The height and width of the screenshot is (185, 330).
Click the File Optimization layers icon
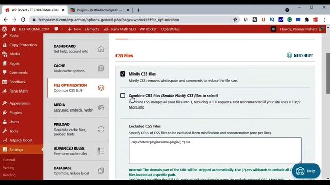tap(101, 88)
